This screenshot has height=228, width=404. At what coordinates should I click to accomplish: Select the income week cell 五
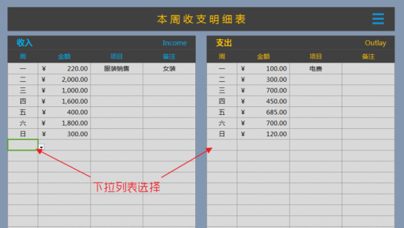(x=23, y=112)
